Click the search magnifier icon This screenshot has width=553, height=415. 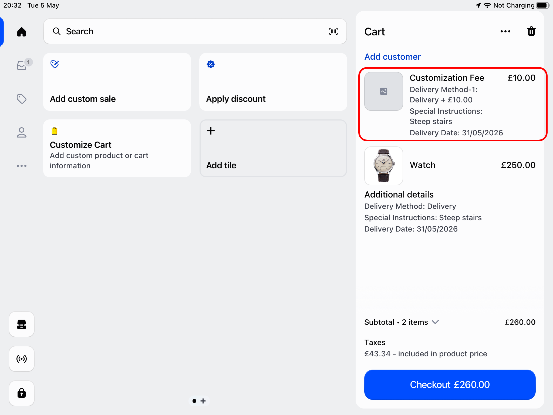56,31
